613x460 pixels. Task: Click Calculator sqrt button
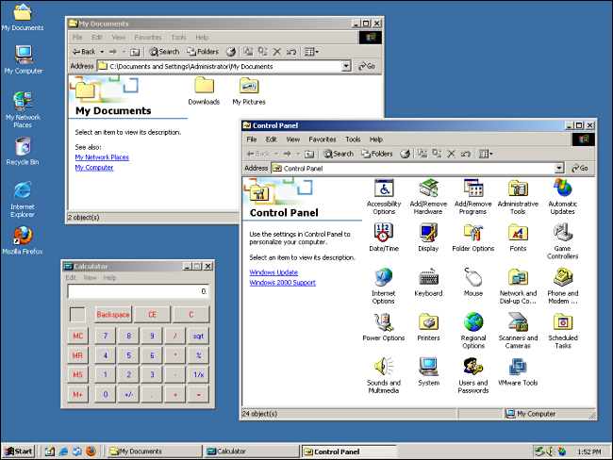199,337
